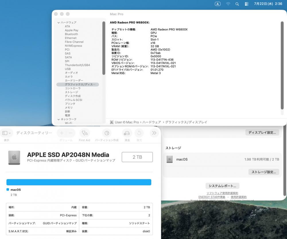Click the GPU details pane scrollbar

coord(282,65)
